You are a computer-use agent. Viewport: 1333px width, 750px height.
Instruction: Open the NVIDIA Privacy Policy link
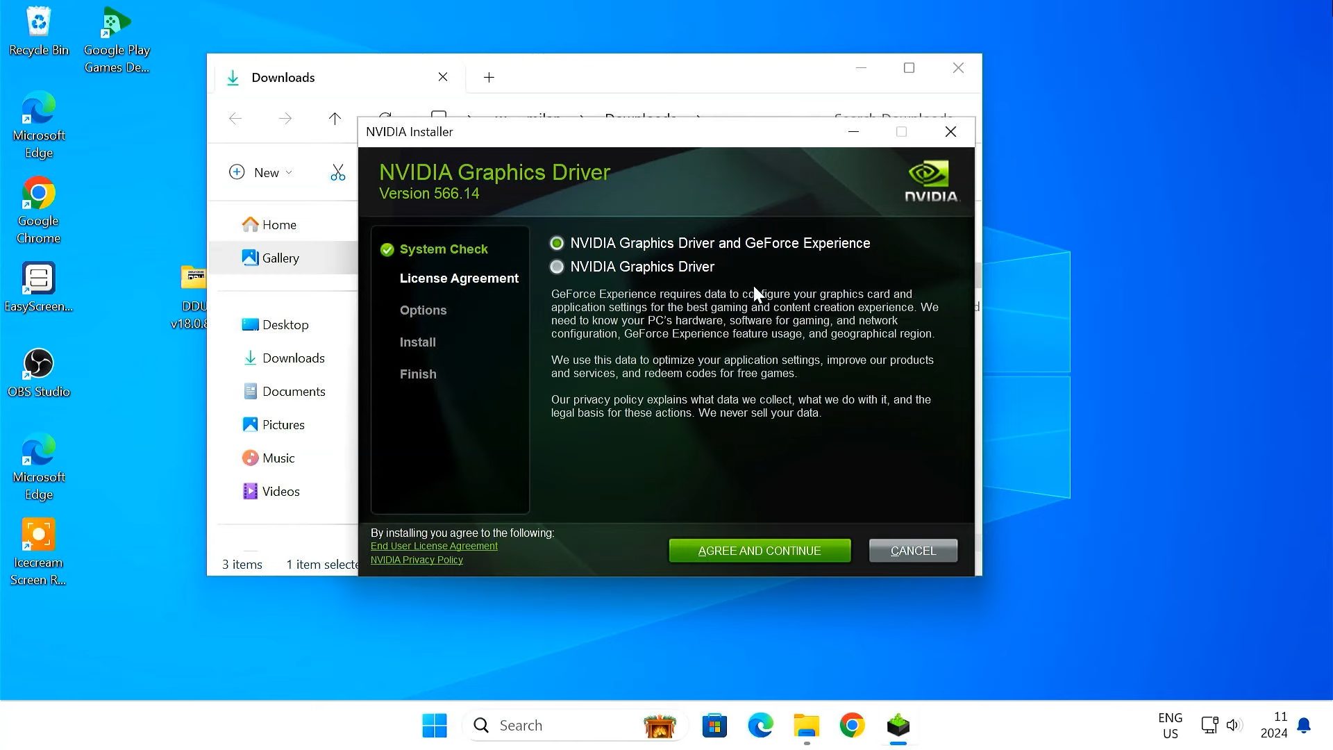417,560
